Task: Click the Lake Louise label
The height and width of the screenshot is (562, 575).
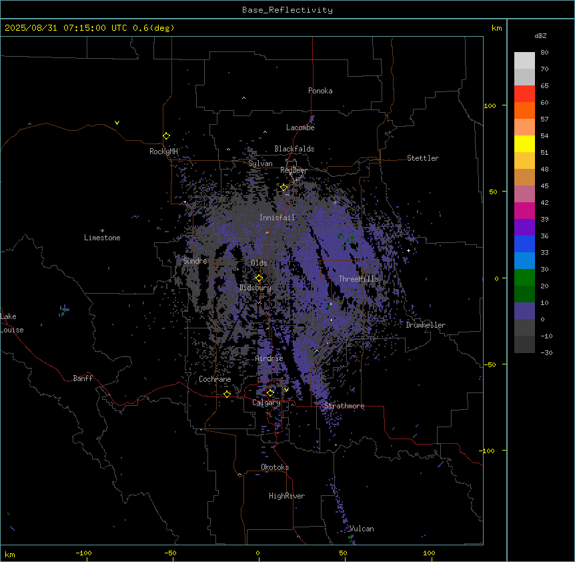Action: coord(12,323)
